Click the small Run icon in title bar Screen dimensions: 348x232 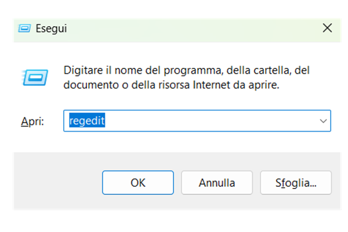tap(25, 27)
